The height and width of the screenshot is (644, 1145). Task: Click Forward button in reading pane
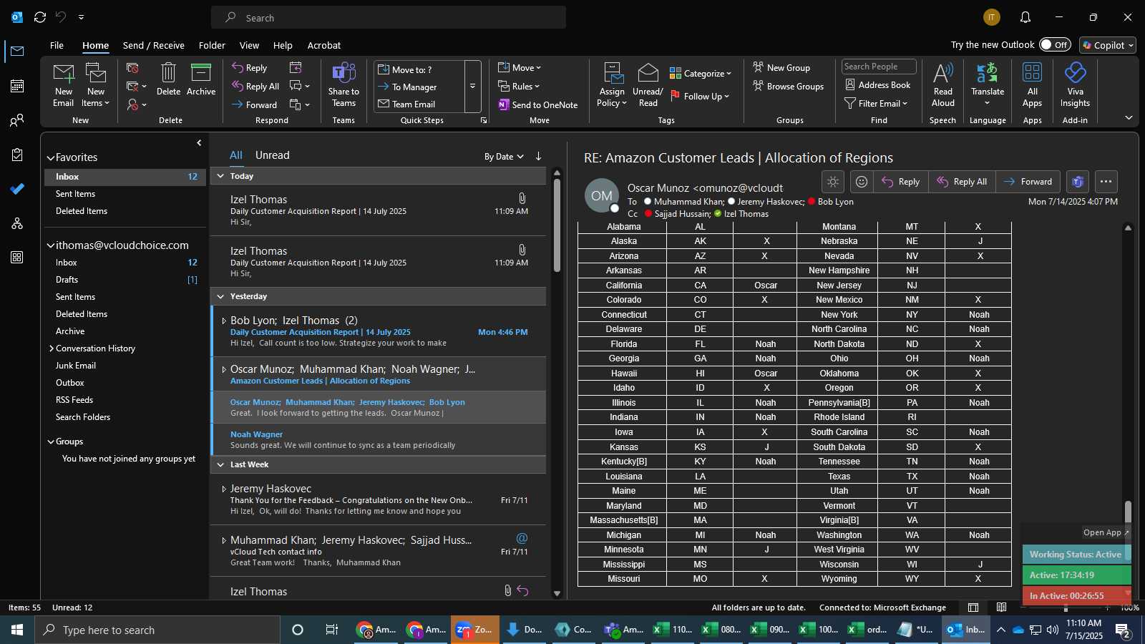(x=1028, y=182)
